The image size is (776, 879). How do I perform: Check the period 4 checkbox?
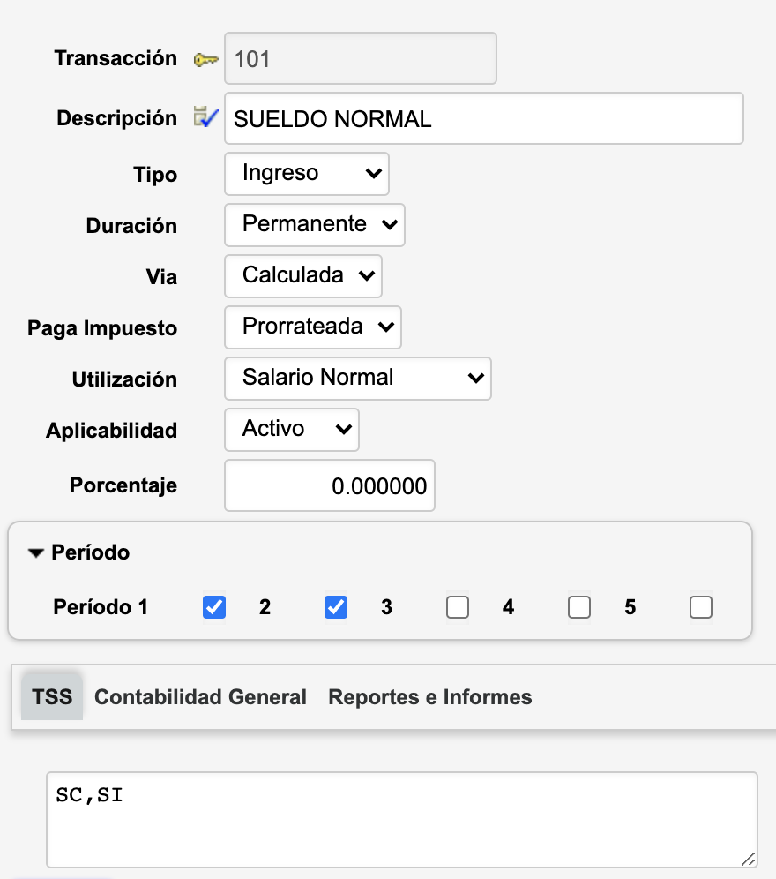578,607
